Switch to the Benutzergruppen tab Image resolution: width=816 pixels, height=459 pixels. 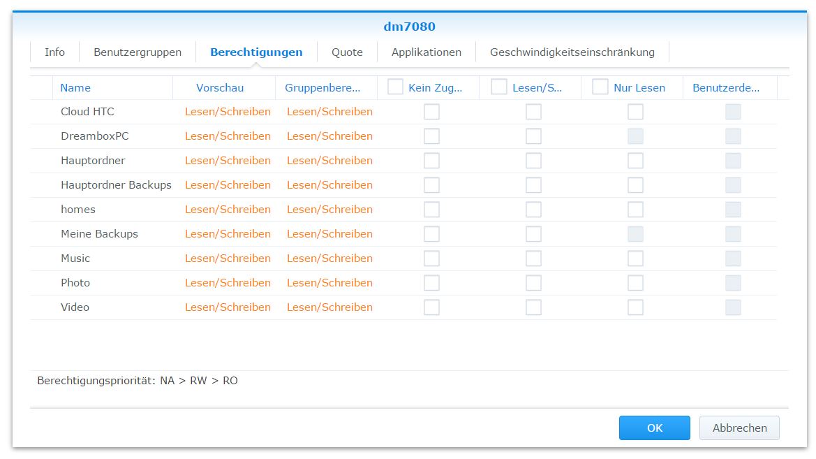tap(138, 52)
